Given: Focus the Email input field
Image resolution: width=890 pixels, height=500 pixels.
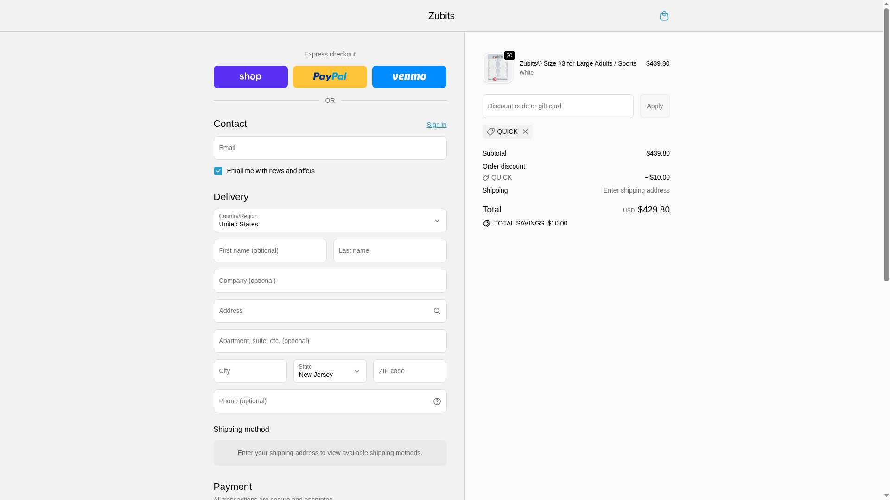Looking at the screenshot, I should click(330, 148).
